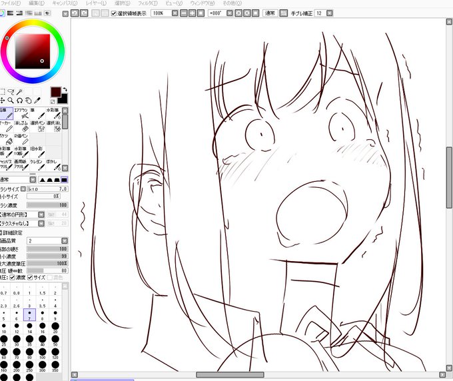Select the eyedropper color picker tool
The width and height of the screenshot is (453, 381).
pos(37,101)
